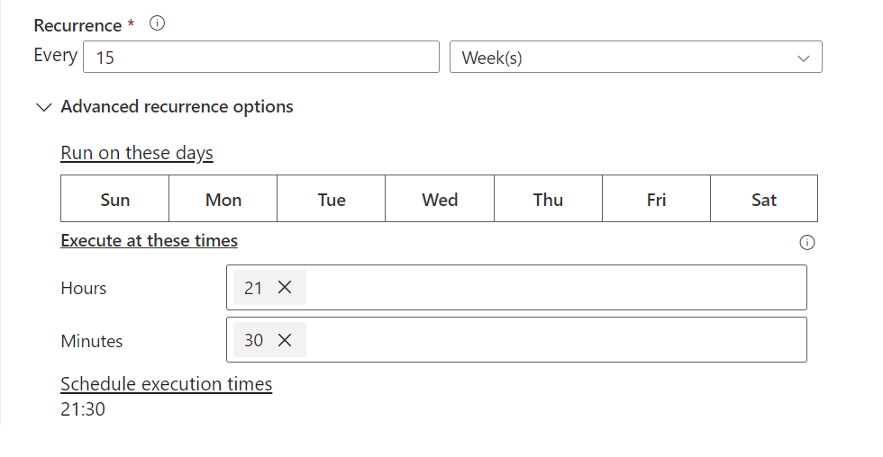883x457 pixels.
Task: Remove the 21 hour tag
Action: (x=285, y=288)
